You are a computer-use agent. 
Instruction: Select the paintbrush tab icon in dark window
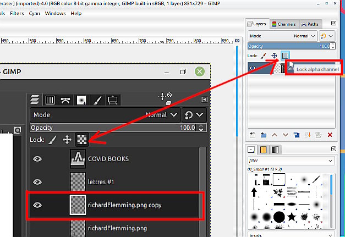(x=97, y=100)
